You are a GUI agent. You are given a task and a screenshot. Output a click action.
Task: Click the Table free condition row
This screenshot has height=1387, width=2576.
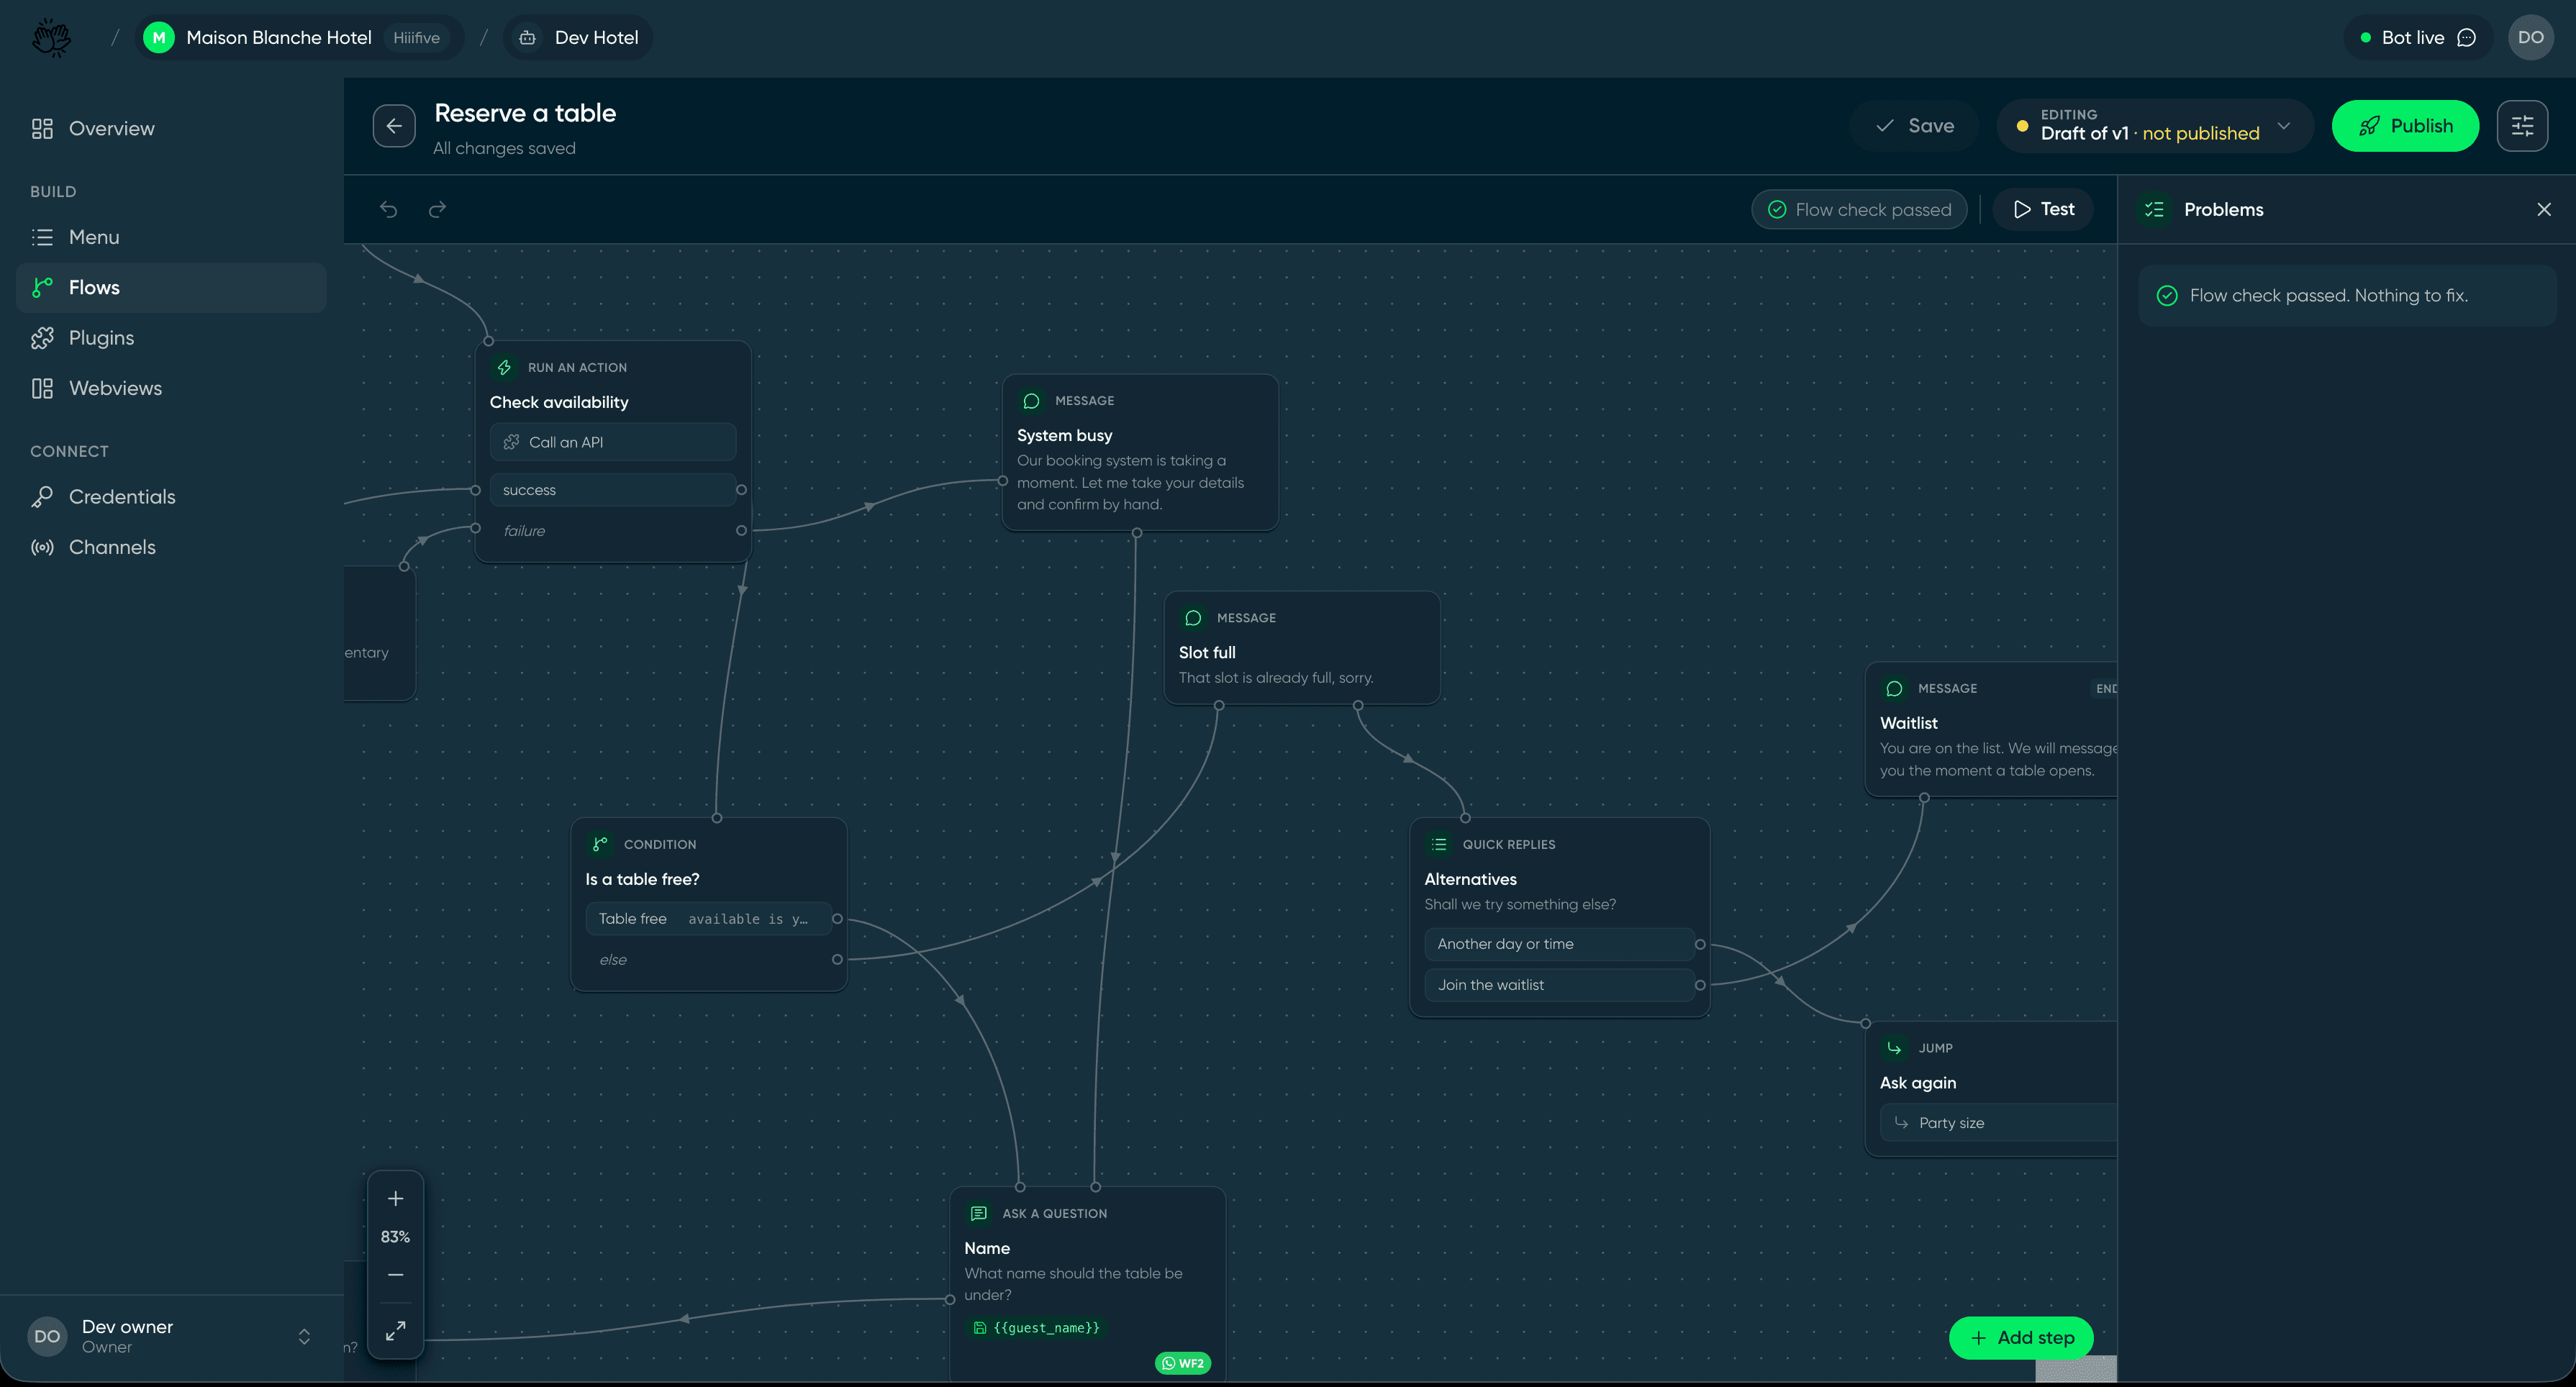tap(709, 919)
